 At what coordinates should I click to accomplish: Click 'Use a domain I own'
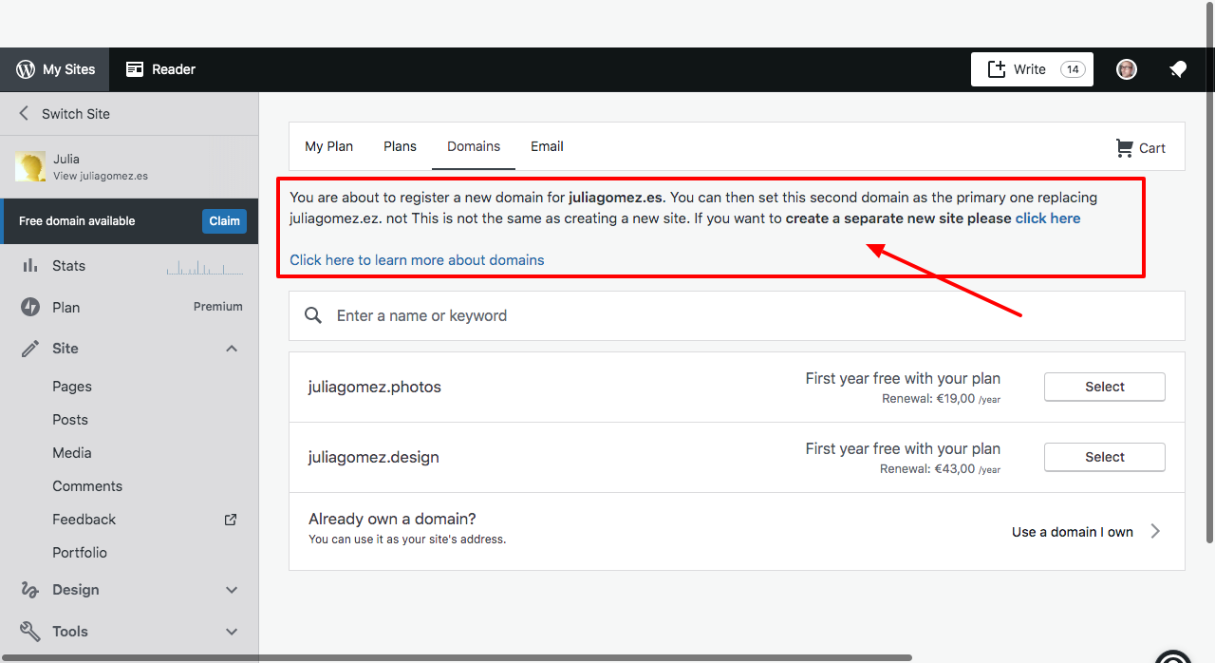tap(1073, 532)
